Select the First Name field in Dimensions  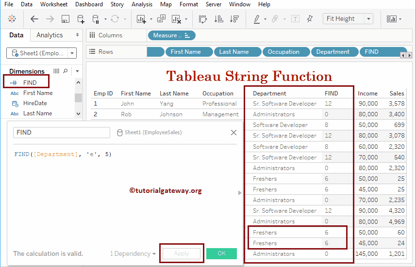click(x=38, y=93)
